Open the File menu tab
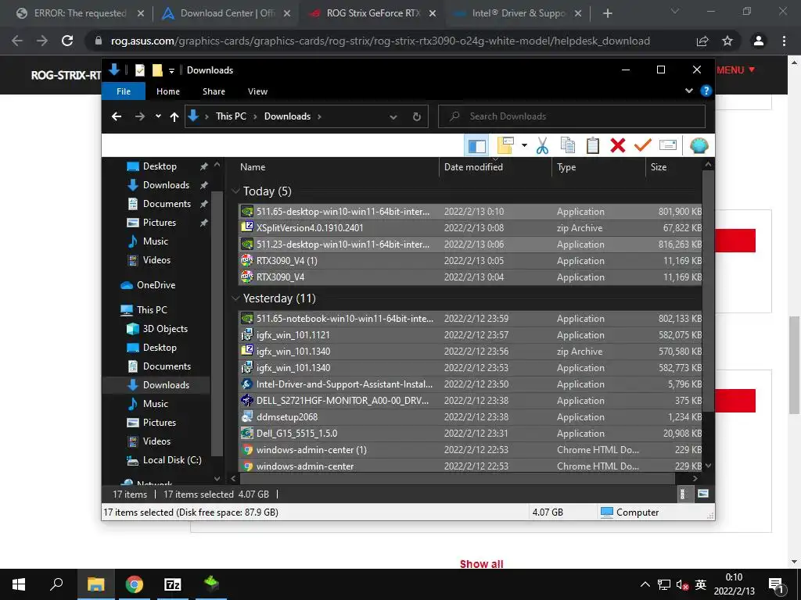801x600 pixels. tap(124, 91)
